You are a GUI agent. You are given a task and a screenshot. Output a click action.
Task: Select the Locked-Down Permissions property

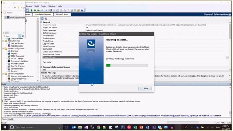(x=52, y=52)
